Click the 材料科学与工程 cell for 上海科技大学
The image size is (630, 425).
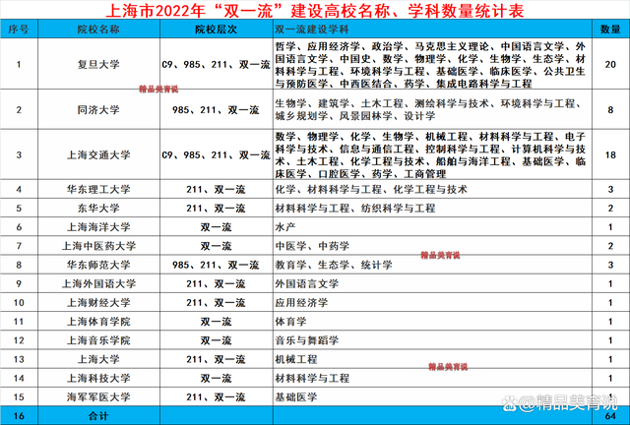(x=432, y=378)
